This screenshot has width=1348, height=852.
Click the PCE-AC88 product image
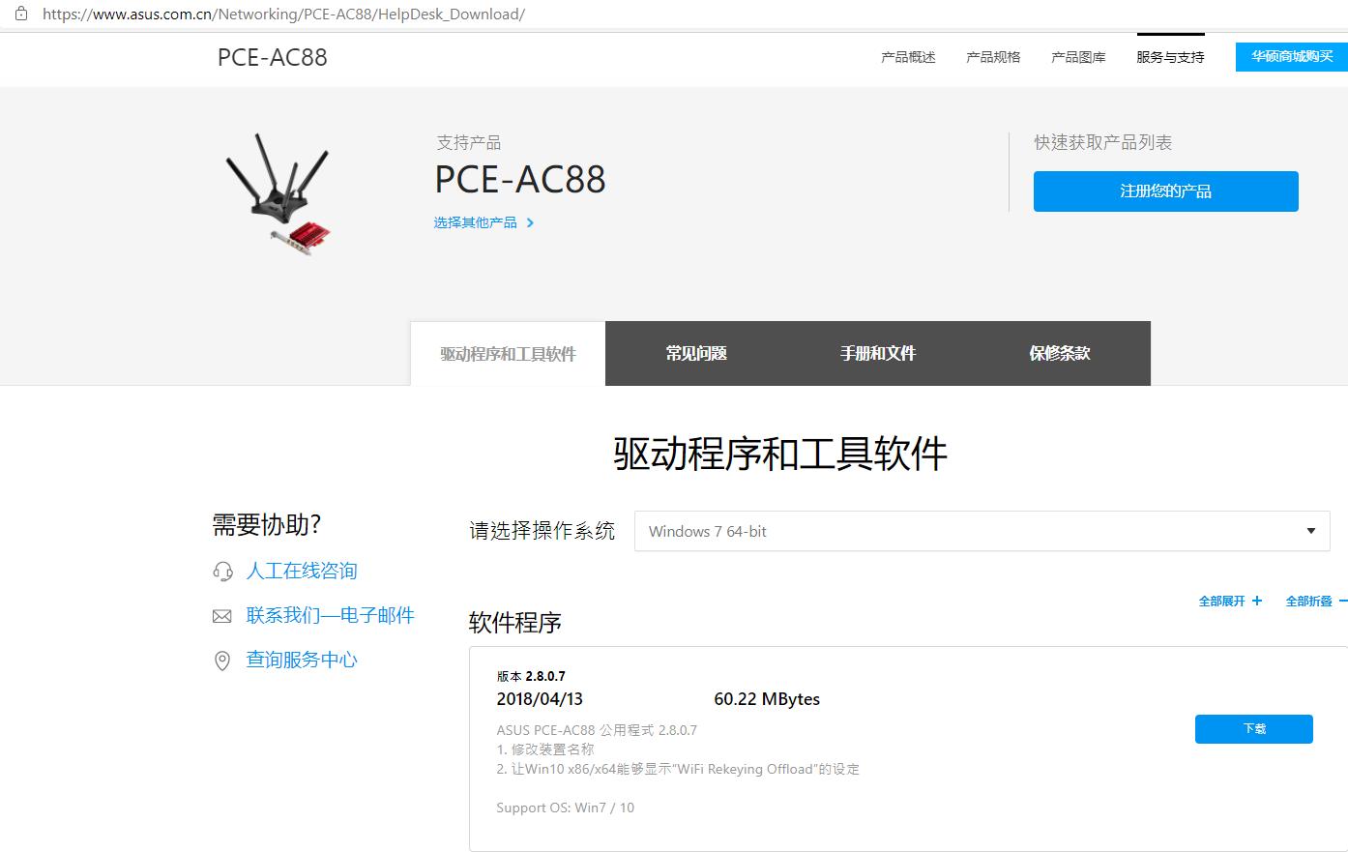pos(280,195)
